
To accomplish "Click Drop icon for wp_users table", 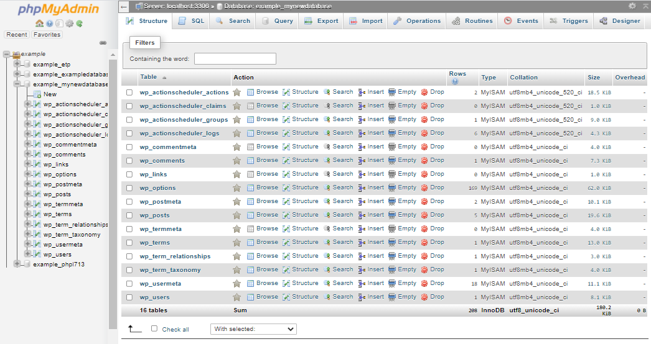I will tap(424, 297).
